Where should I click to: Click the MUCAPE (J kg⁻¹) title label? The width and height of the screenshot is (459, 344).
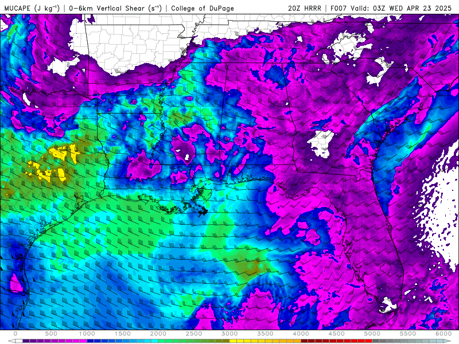[x=32, y=9]
